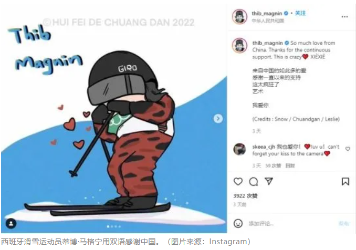Show tagged people icon on photo

(11, 223)
